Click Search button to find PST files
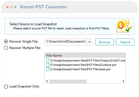The height and width of the screenshot is (97, 139). tap(125, 42)
